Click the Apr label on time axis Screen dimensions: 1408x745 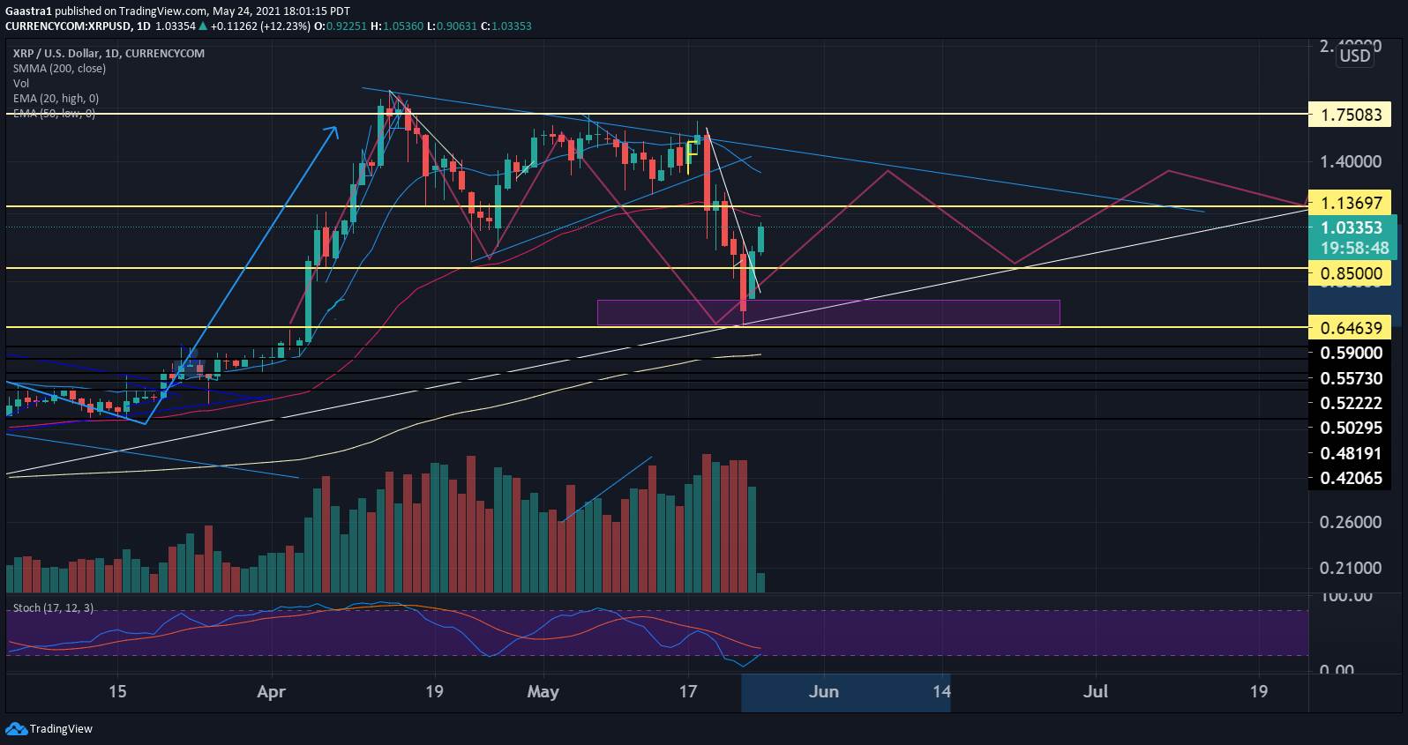[x=271, y=691]
